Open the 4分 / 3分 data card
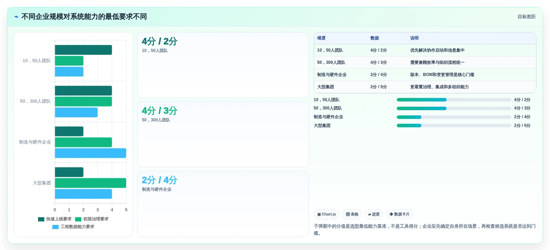Viewport: 550px width, 250px height. (223, 135)
